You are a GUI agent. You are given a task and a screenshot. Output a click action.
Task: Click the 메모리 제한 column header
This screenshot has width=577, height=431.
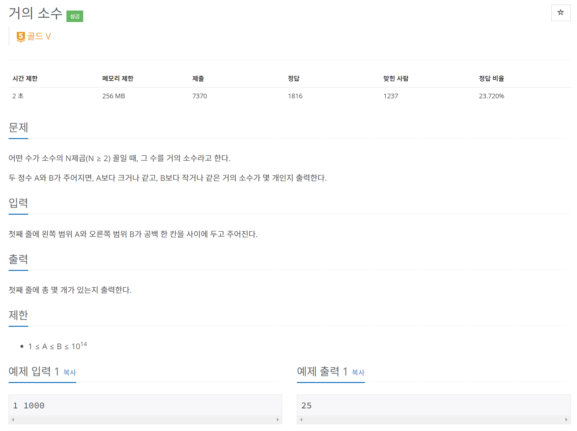pos(118,79)
